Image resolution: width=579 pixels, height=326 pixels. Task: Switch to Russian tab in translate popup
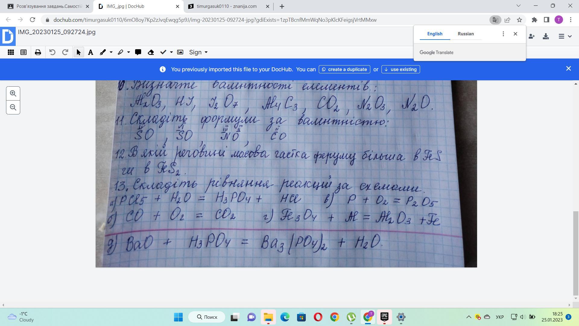pyautogui.click(x=465, y=34)
